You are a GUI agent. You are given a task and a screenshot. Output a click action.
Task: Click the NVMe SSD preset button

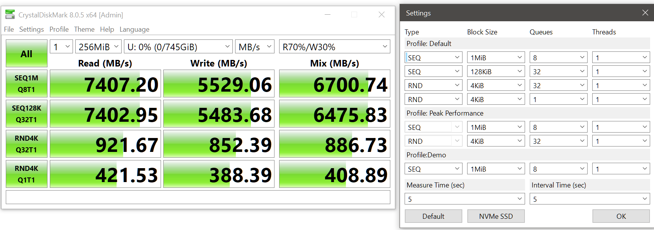(496, 216)
